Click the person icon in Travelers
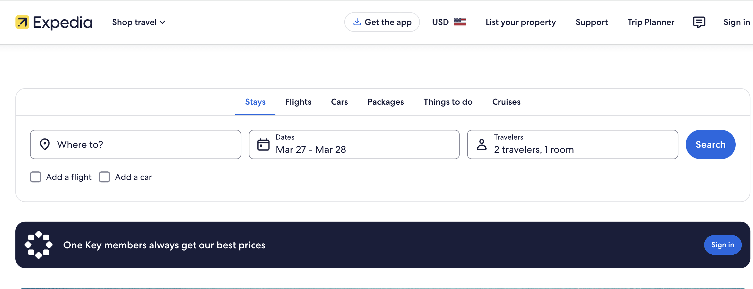Screen dimensions: 753x289 click(x=481, y=144)
